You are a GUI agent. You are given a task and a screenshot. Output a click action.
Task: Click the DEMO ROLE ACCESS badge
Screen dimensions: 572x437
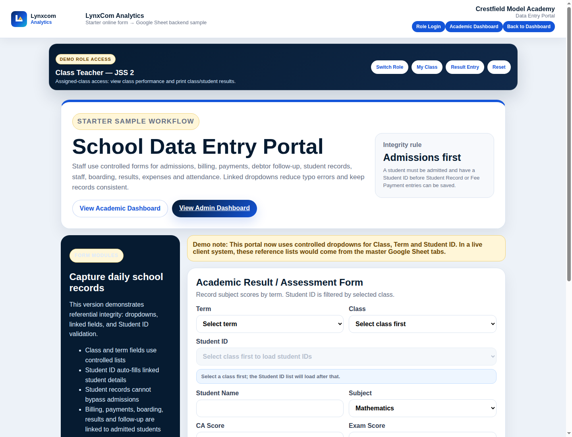pos(85,59)
